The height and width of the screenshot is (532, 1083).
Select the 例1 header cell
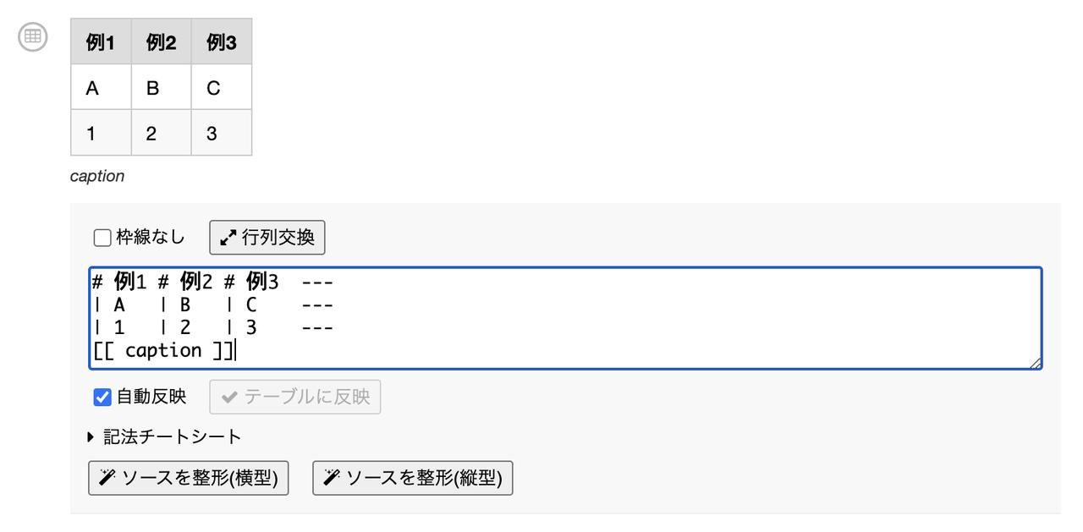coord(101,41)
